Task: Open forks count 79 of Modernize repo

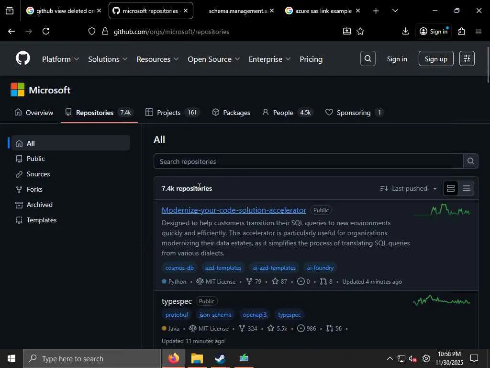Action: coord(254,282)
